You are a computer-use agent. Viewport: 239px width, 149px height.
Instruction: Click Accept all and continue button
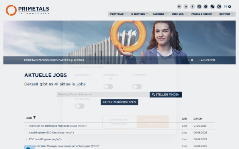(x=153, y=122)
